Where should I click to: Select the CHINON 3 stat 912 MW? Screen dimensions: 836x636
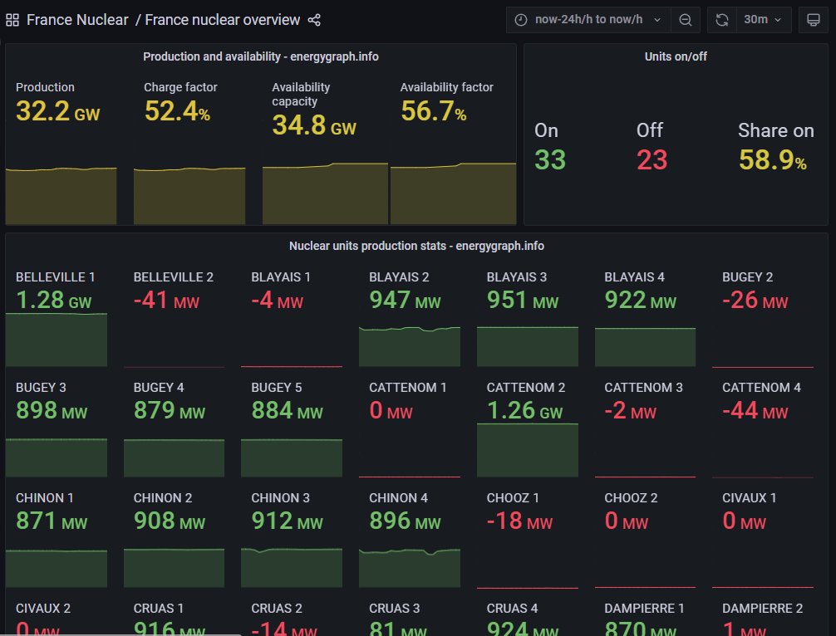coord(287,521)
